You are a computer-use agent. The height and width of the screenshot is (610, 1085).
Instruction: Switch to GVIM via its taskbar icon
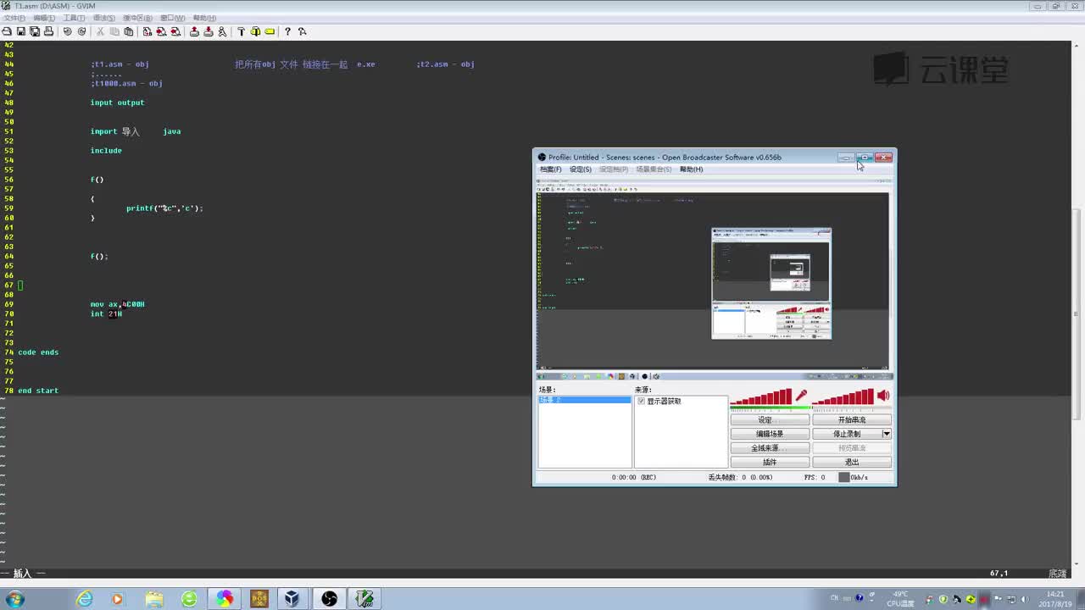click(x=364, y=599)
